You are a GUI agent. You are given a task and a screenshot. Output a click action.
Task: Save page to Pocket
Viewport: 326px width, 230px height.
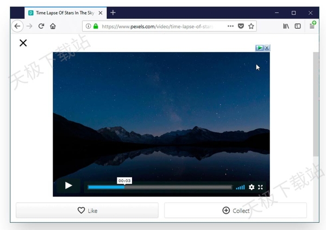tap(241, 26)
